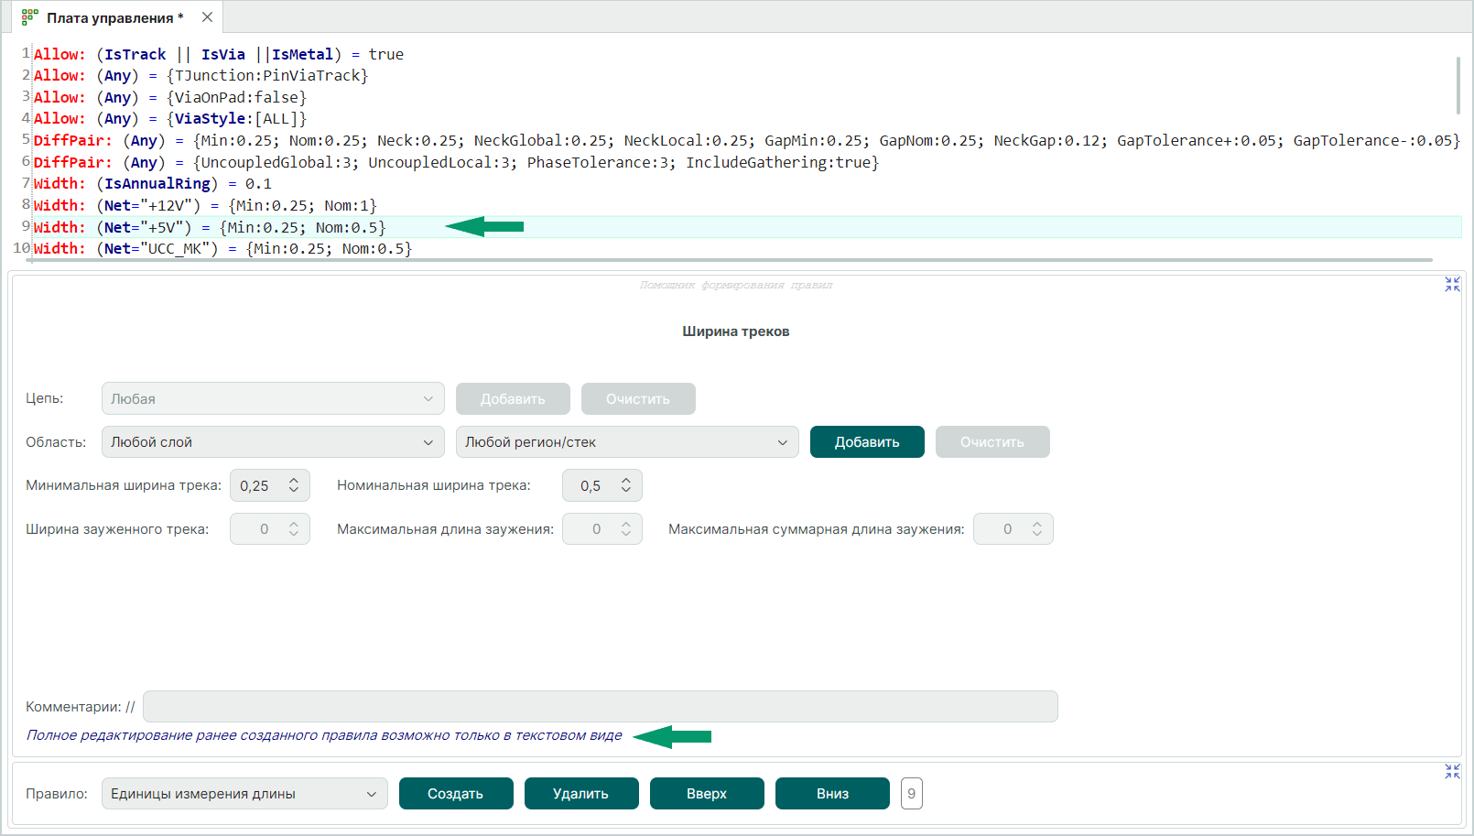Collapse the bottom rule toolbar panel icon
Image resolution: width=1474 pixels, height=836 pixels.
point(1452,772)
